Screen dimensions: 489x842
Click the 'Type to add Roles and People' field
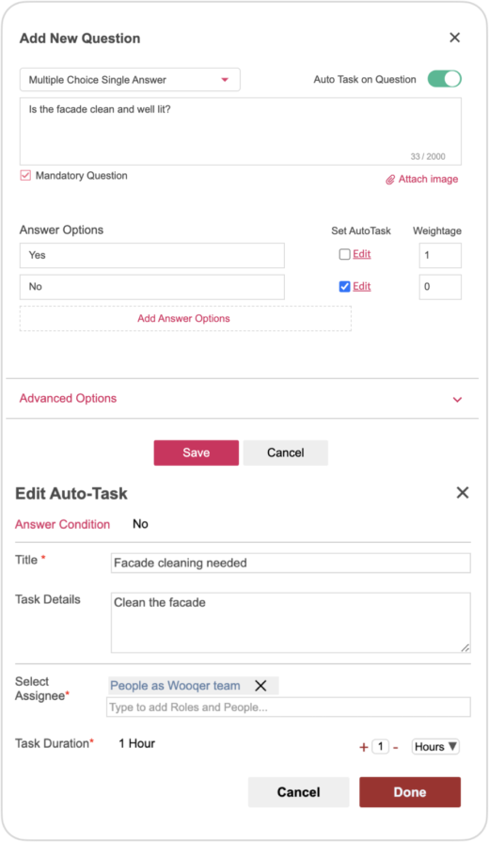(289, 707)
